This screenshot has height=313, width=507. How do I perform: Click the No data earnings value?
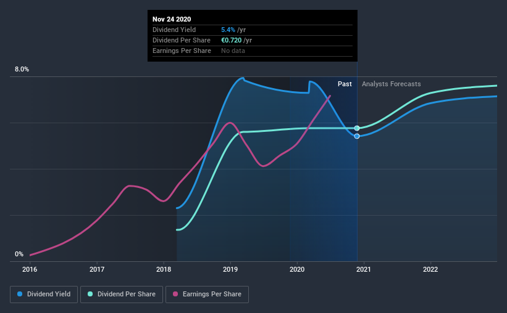[x=233, y=51]
